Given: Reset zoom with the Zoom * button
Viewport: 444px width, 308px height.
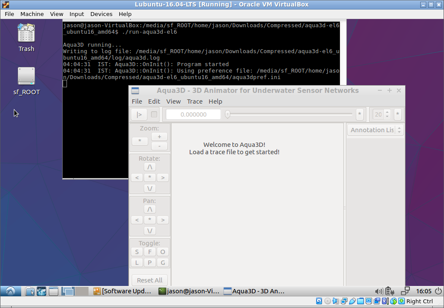Looking at the screenshot, I should pos(140,141).
